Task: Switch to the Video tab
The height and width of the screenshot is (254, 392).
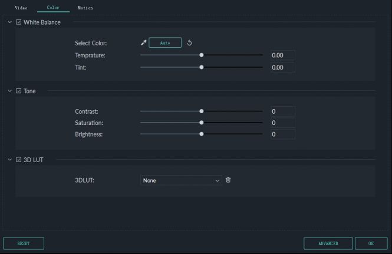Action: point(21,8)
